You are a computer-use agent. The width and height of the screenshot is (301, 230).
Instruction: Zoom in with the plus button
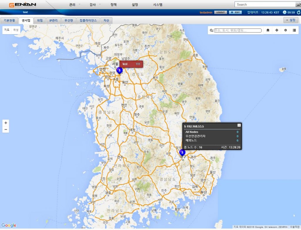tap(6, 123)
